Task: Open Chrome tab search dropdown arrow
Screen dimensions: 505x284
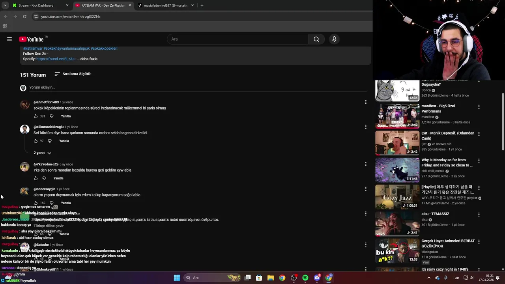Action: point(5,5)
